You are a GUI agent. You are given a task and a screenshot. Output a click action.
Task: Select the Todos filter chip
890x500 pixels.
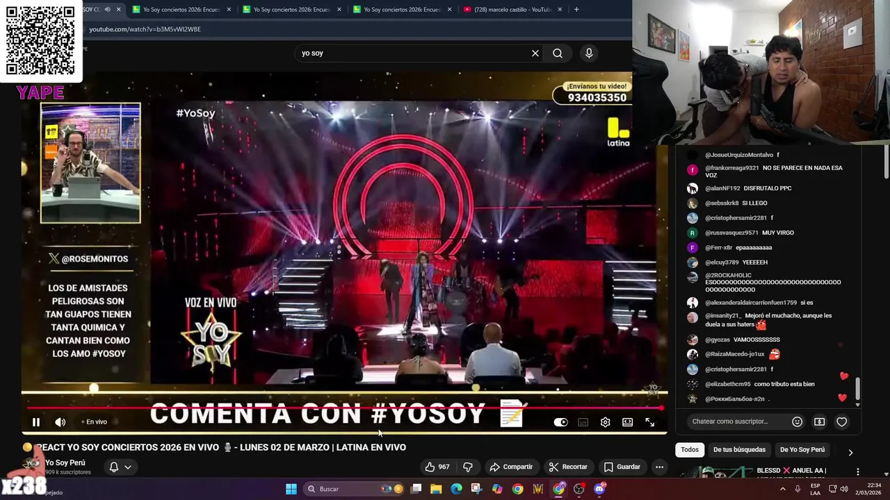[x=690, y=449]
